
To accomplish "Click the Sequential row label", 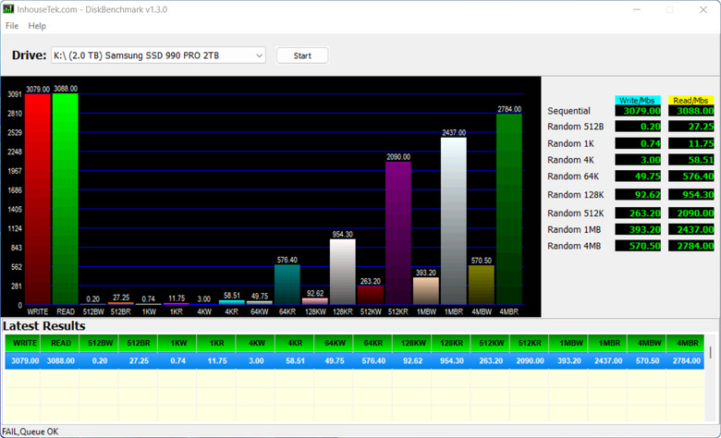I will pos(568,111).
